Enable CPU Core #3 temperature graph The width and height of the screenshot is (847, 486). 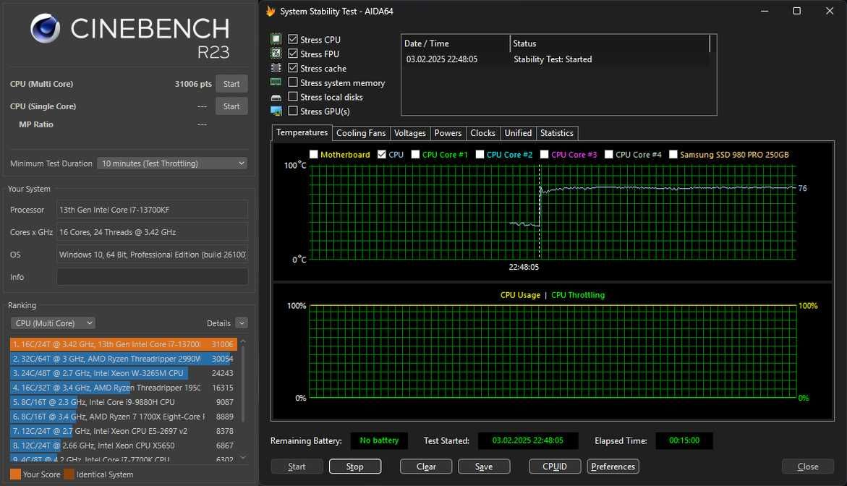tap(544, 155)
